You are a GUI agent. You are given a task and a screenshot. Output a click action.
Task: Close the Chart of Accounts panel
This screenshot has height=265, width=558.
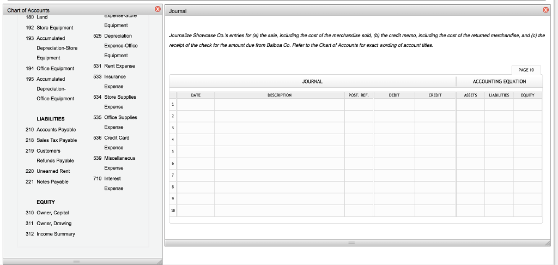point(157,10)
